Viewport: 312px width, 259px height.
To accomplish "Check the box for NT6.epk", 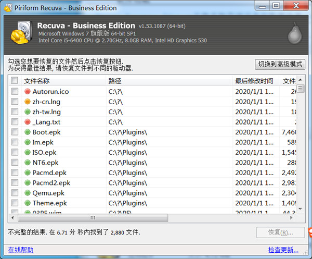I will (15, 163).
